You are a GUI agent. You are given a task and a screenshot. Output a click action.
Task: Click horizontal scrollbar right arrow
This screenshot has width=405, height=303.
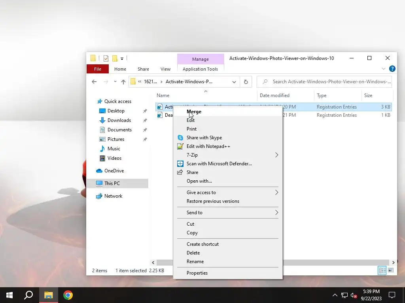[393, 262]
